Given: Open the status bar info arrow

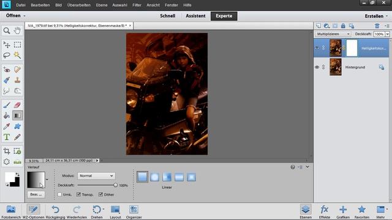Looking at the screenshot, I should click(97, 160).
